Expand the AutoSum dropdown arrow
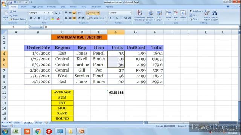 [202, 12]
